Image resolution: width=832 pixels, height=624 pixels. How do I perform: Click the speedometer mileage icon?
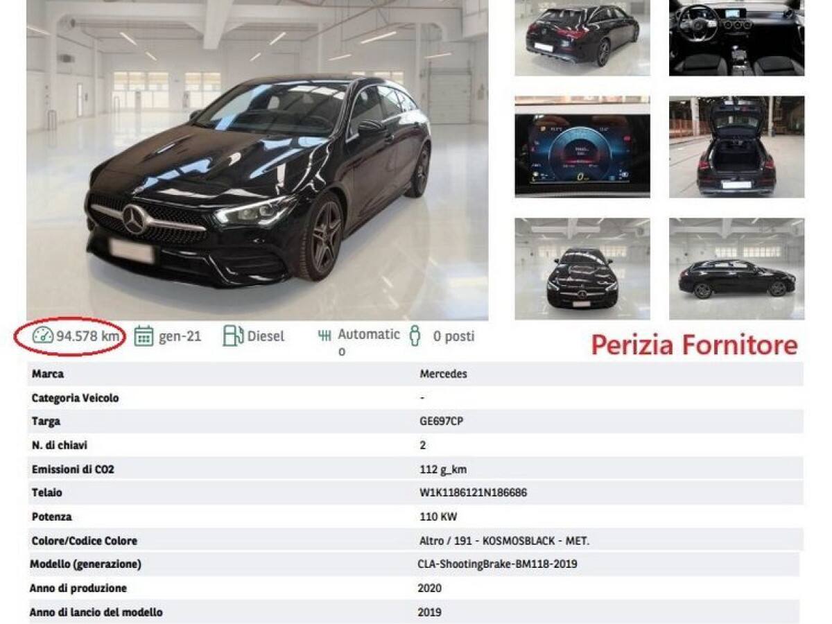point(42,336)
